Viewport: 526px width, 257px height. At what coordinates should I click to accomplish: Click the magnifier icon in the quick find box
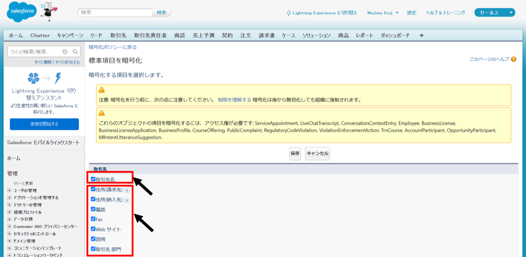[x=75, y=51]
